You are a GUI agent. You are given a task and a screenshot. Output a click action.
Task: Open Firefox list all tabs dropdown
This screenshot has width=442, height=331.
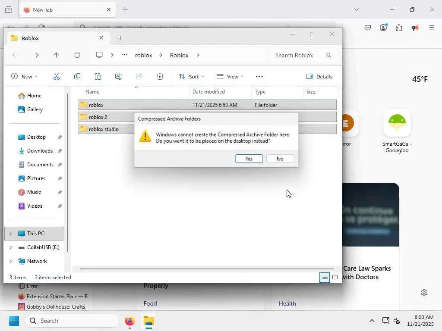[x=357, y=9]
